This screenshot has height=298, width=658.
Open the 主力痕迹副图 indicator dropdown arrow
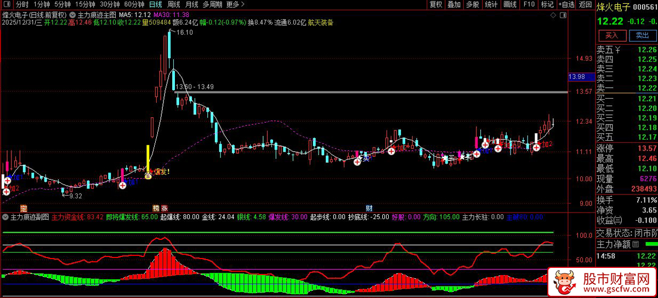(x=5, y=217)
